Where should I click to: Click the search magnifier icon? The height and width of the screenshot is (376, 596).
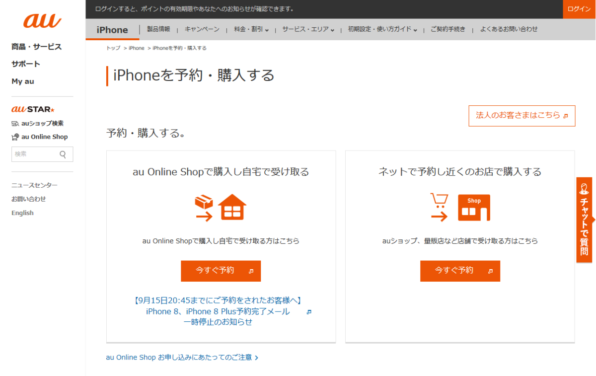point(63,154)
